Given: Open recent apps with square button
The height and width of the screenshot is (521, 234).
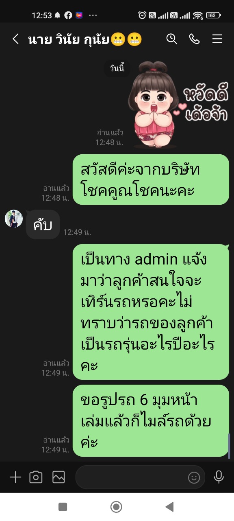Looking at the screenshot, I should [x=63, y=507].
